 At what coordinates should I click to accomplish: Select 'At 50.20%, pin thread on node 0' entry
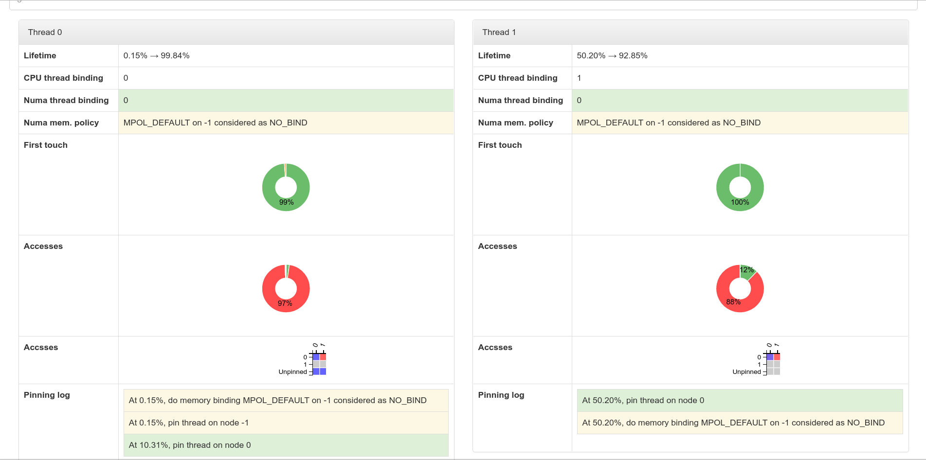pos(739,400)
